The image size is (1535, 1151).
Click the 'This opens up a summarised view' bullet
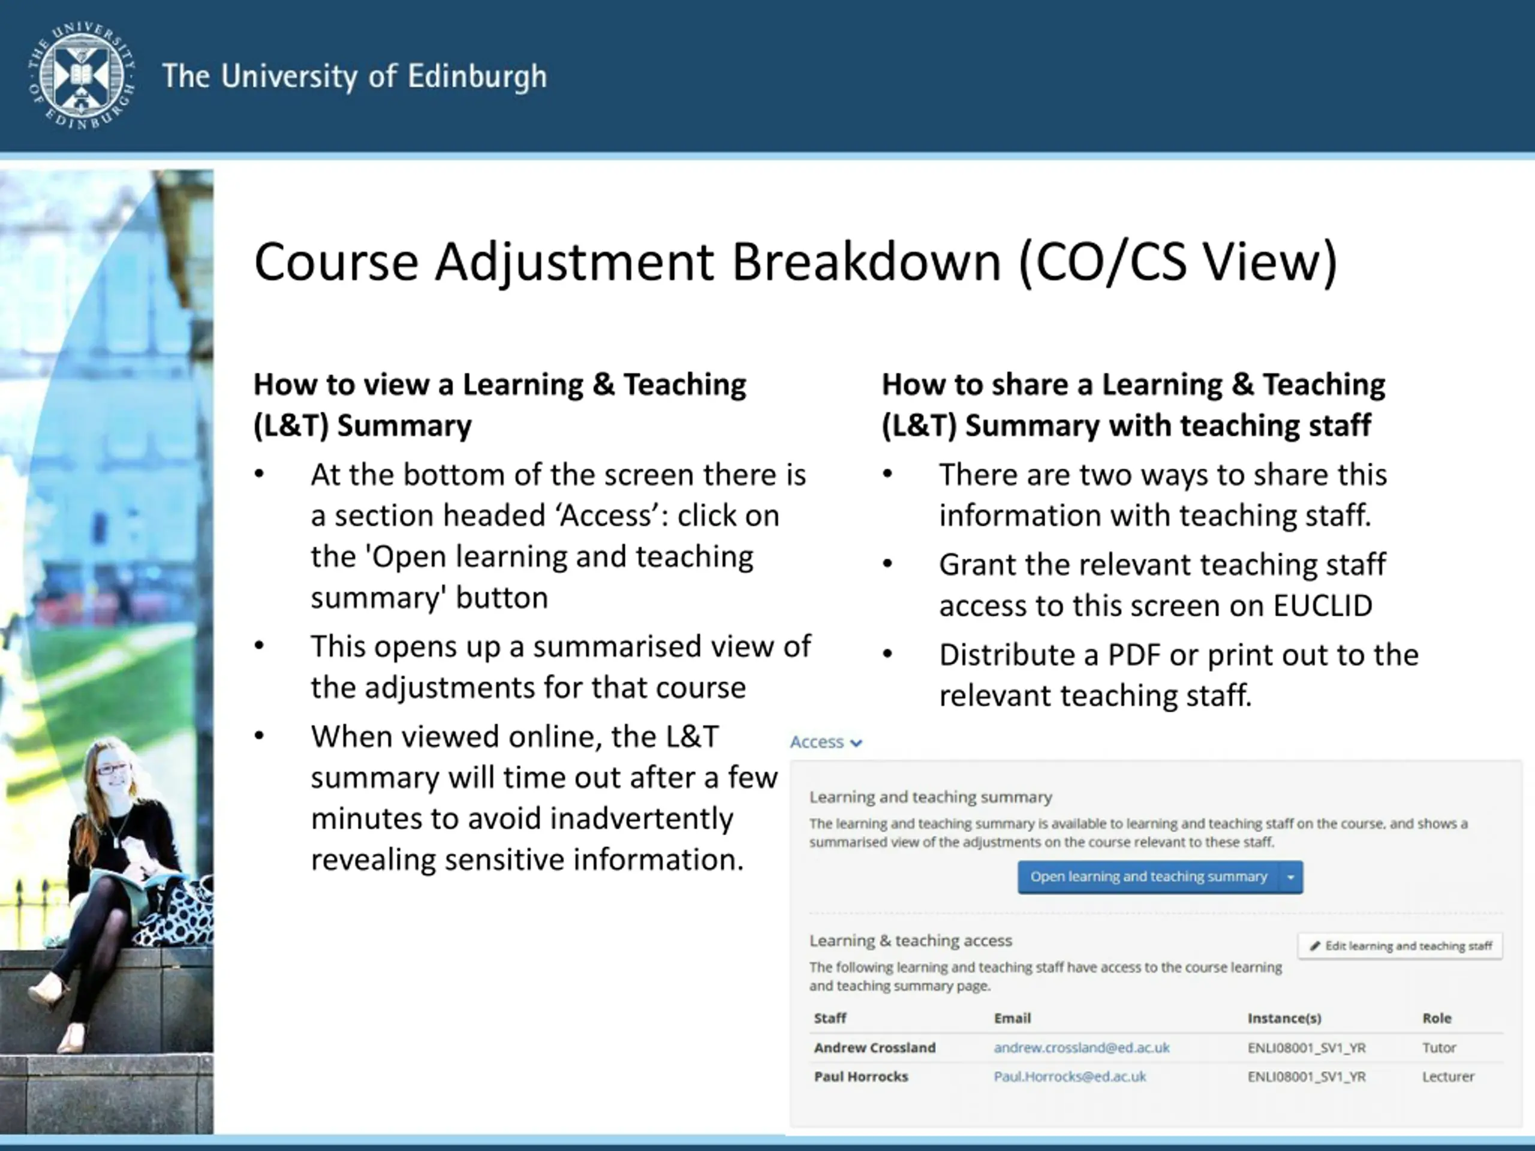click(561, 667)
